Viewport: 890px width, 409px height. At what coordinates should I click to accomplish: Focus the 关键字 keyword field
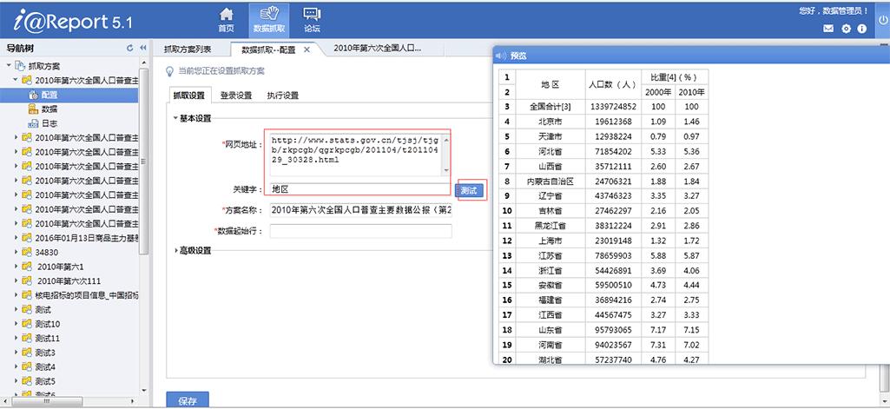tap(360, 189)
